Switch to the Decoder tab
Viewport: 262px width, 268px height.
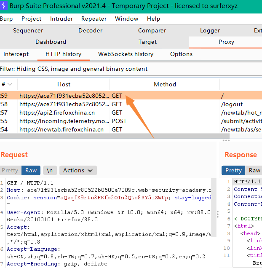(x=91, y=30)
